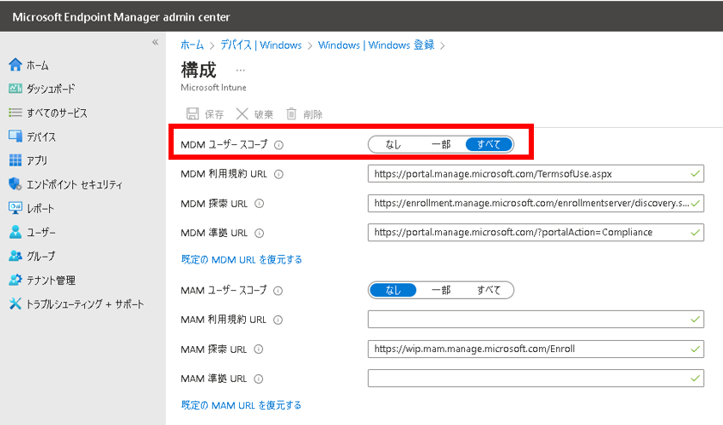Click into empty MAM 準拠 URL field

coord(536,379)
